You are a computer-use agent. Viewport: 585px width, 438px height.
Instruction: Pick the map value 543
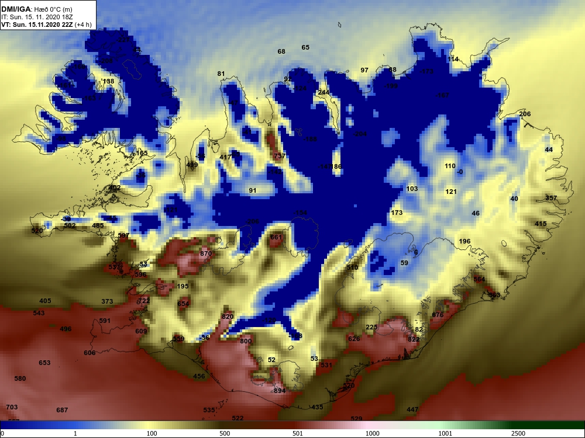(39, 313)
